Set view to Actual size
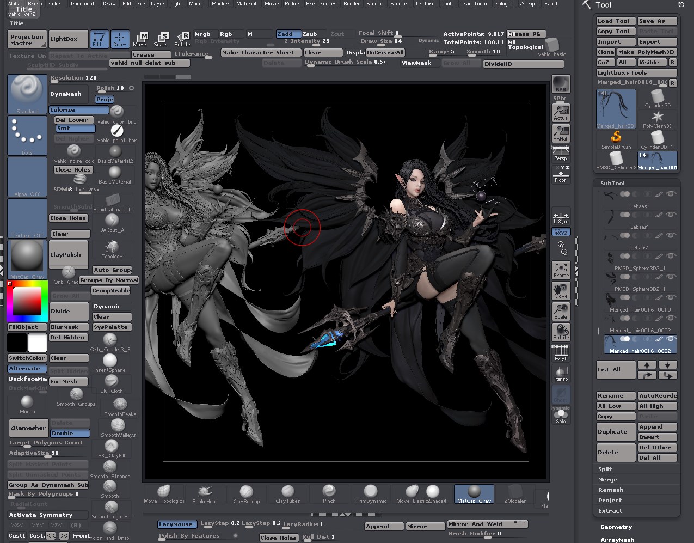This screenshot has height=543, width=694. coord(561,112)
